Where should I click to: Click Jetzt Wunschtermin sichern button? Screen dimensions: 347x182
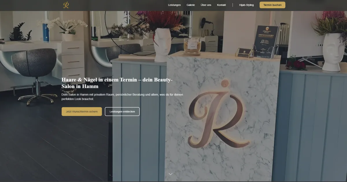[x=82, y=112]
